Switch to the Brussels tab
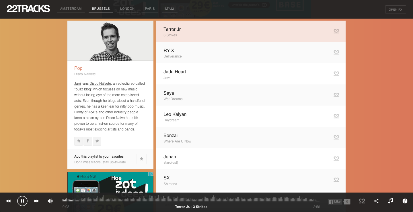Image resolution: width=413 pixels, height=212 pixels. pos(101,9)
